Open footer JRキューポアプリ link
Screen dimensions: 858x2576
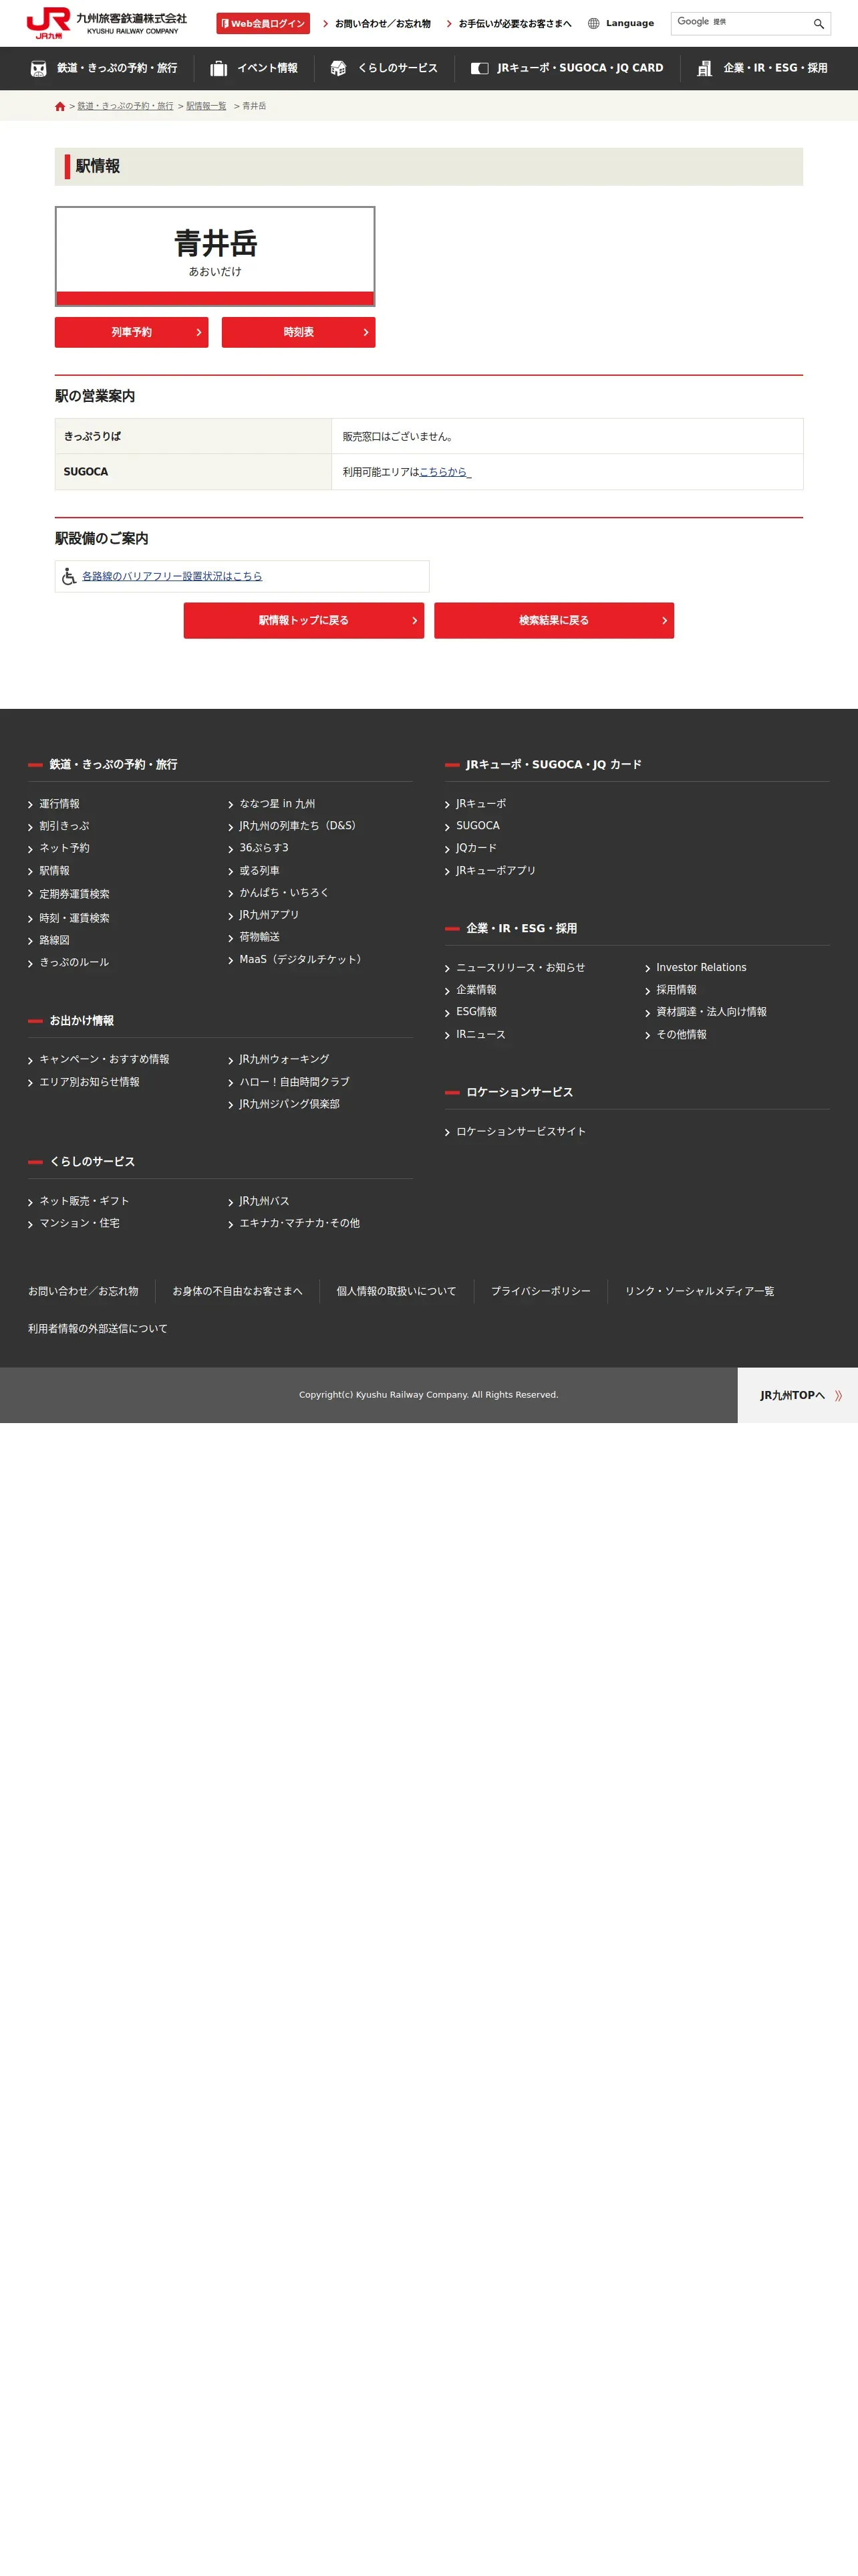coord(495,871)
